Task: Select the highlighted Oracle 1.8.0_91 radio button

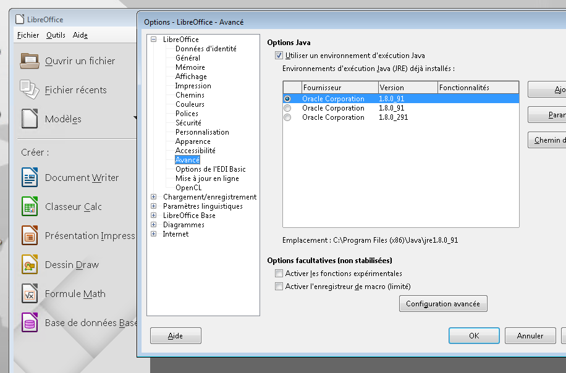Action: click(287, 98)
